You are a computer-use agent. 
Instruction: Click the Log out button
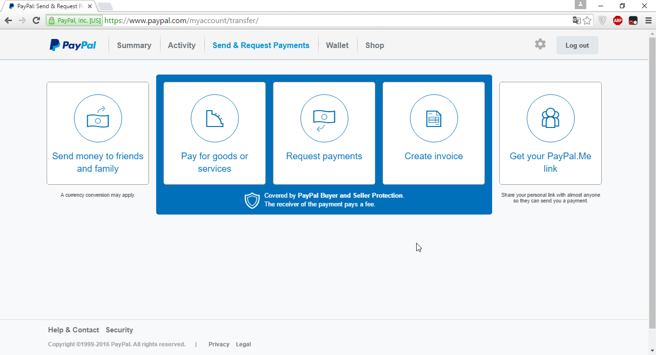[577, 45]
